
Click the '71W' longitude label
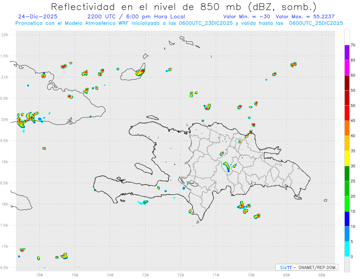tap(216, 275)
